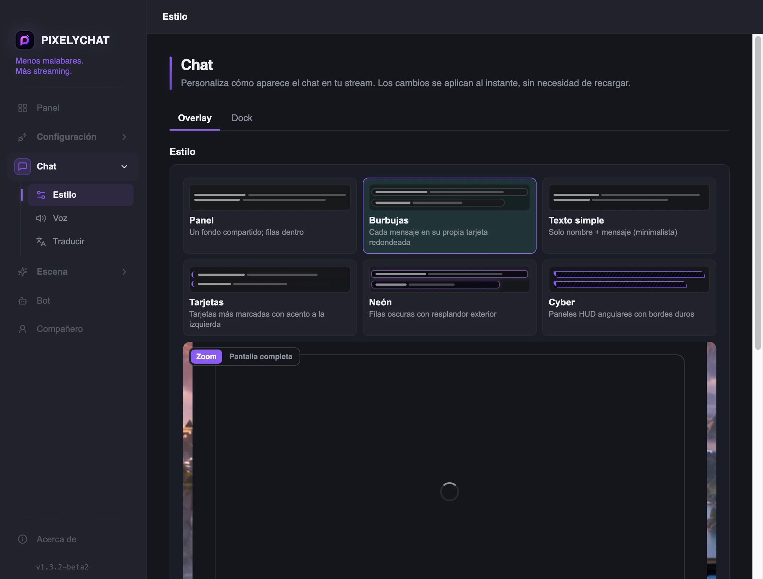The image size is (763, 579).
Task: Click the Traducir translate icon
Action: [x=41, y=241]
